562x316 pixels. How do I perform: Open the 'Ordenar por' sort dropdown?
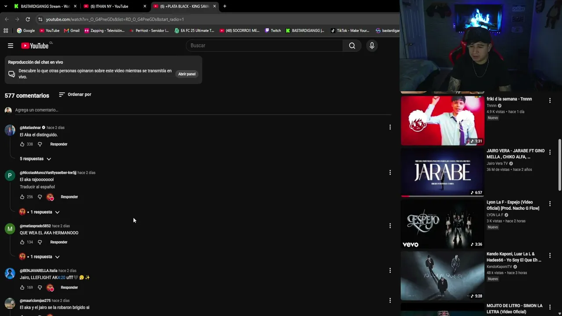point(75,94)
